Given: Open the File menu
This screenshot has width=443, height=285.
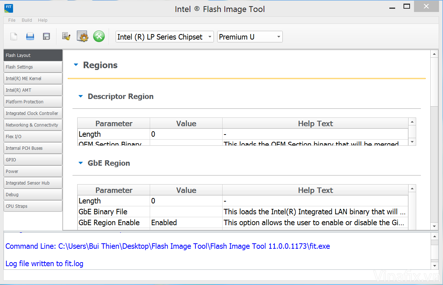Looking at the screenshot, I should coord(12,20).
